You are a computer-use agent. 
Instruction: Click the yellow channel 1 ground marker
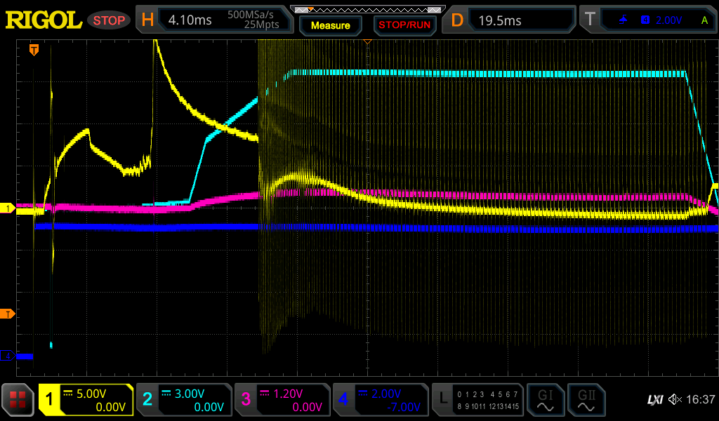pos(8,208)
